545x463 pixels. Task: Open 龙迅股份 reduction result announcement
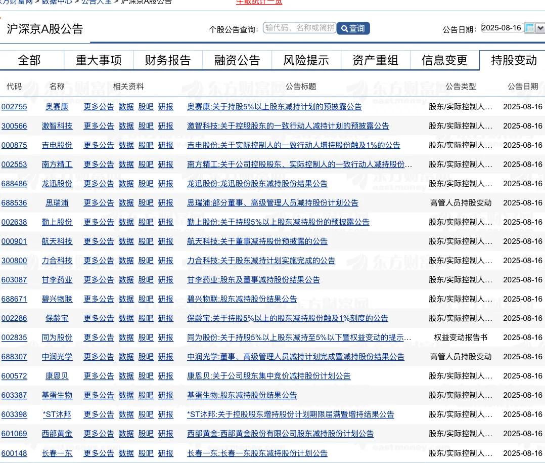(x=257, y=184)
